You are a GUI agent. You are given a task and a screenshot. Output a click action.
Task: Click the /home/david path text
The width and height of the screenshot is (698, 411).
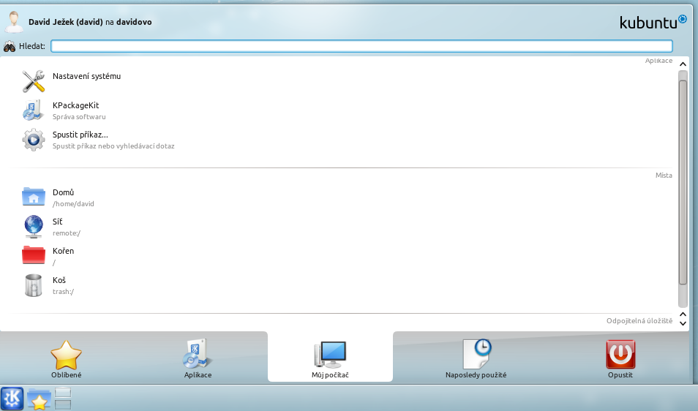point(73,204)
